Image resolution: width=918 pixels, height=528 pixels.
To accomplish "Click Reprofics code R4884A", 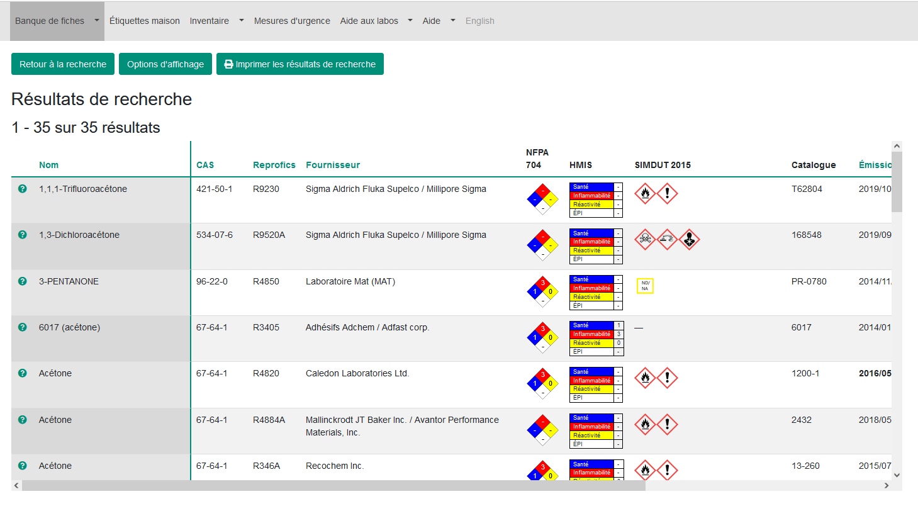I will pyautogui.click(x=269, y=420).
